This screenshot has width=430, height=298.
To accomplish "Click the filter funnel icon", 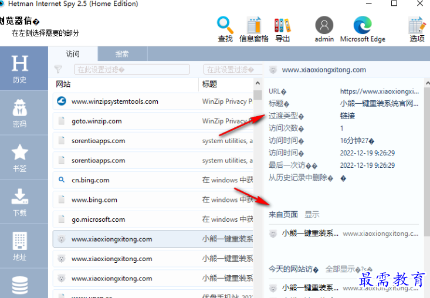I will coord(58,69).
